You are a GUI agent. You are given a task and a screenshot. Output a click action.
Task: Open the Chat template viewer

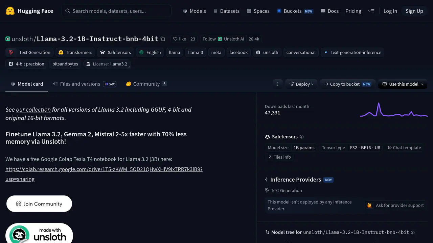pyautogui.click(x=404, y=148)
